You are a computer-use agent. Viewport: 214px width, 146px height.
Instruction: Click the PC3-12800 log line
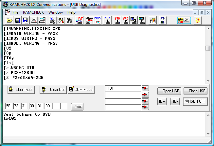click(19, 73)
